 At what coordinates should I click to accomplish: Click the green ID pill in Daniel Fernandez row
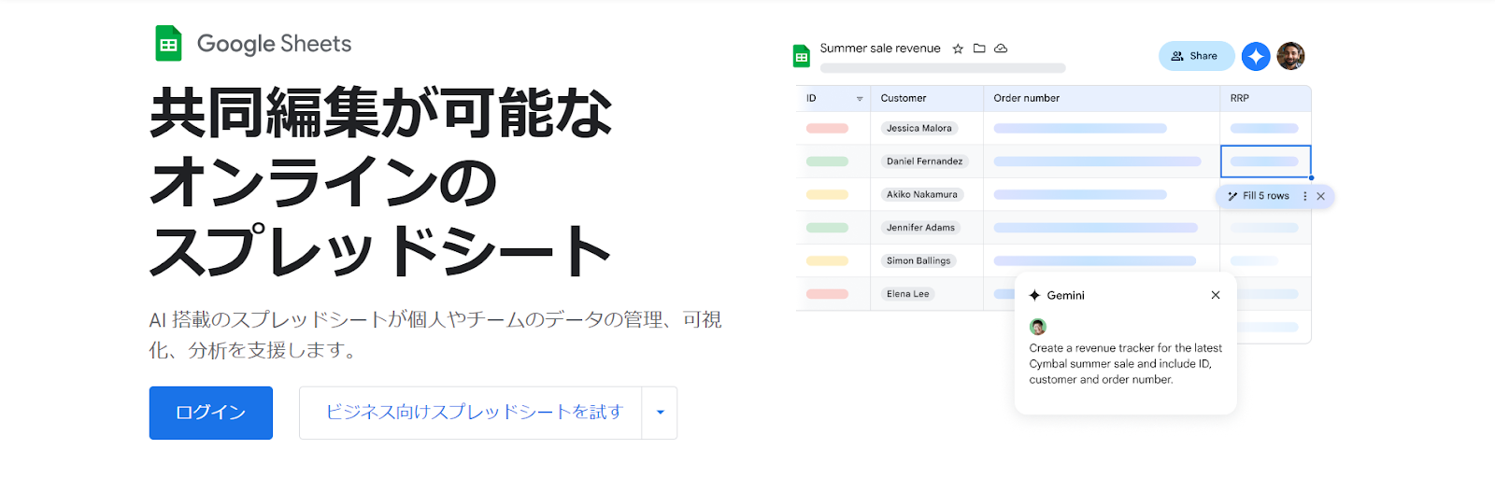click(x=827, y=161)
